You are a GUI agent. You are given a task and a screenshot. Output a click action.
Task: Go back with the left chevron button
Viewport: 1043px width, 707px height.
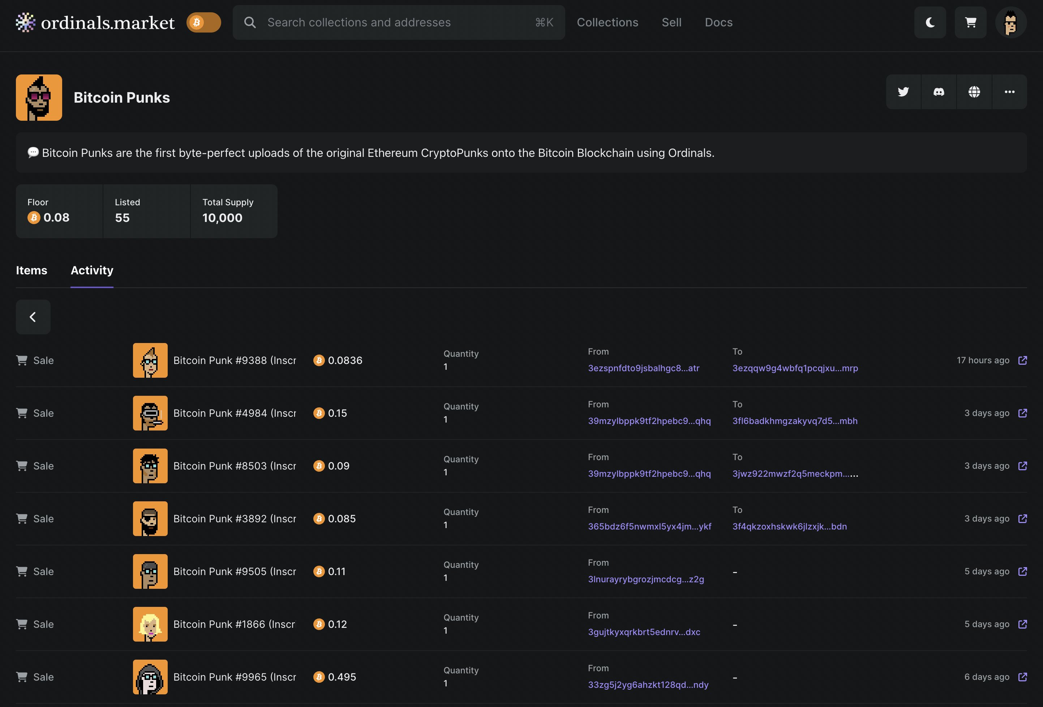[x=33, y=317]
